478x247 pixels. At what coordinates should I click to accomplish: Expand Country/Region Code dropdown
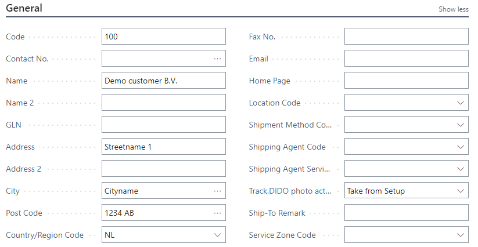pyautogui.click(x=217, y=235)
